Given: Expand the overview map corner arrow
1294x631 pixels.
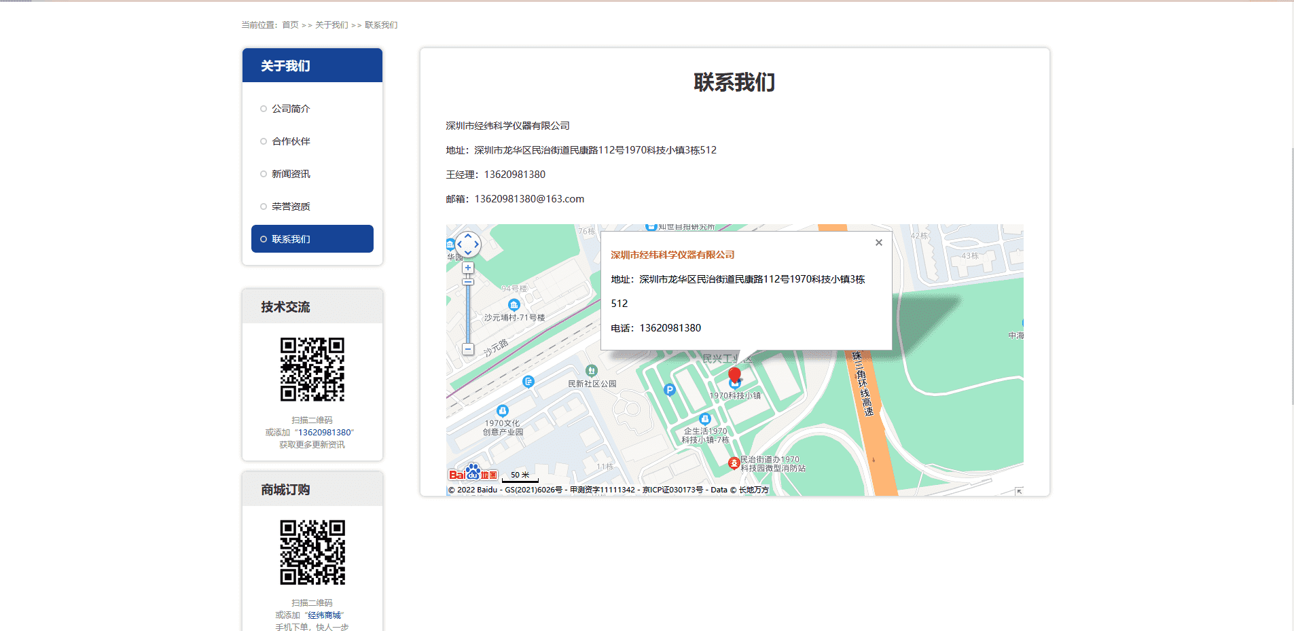Looking at the screenshot, I should [1018, 491].
